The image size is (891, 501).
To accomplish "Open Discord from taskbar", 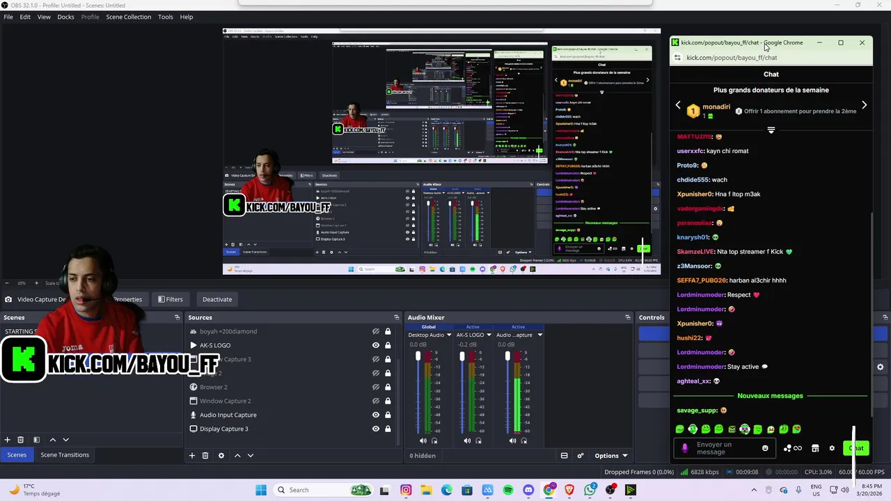I will click(x=528, y=491).
